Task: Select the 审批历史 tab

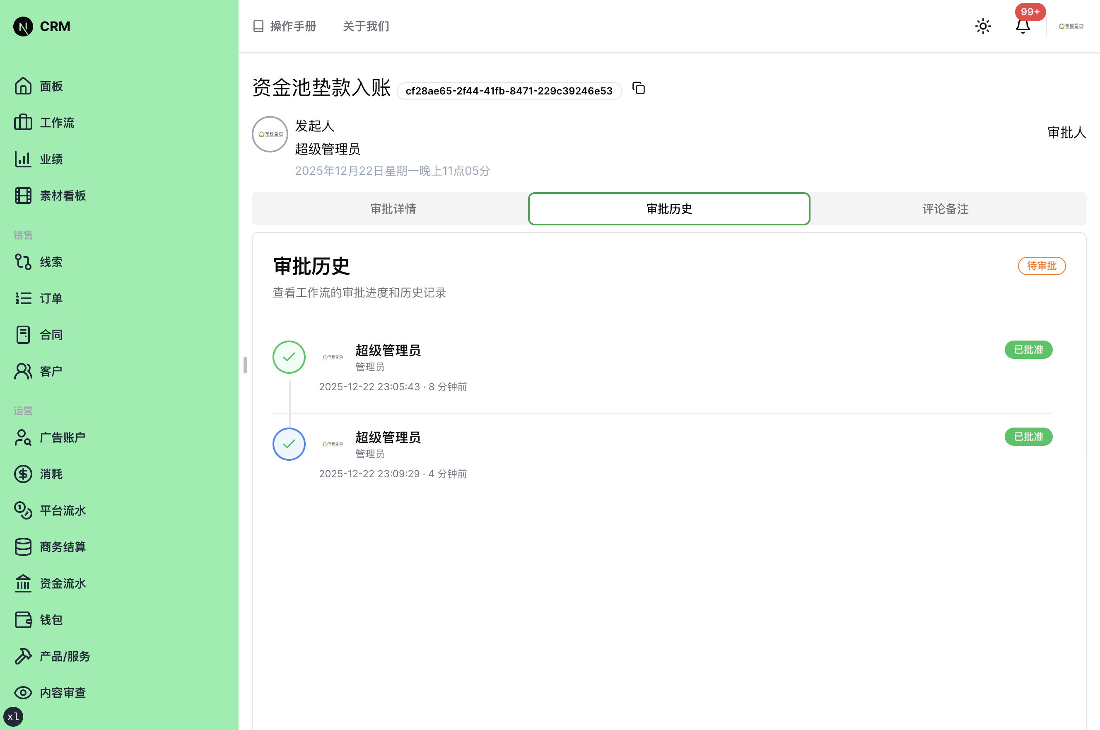Action: point(668,209)
